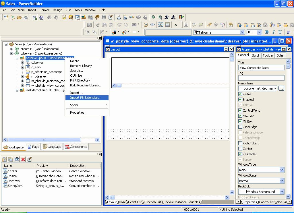This screenshot has width=294, height=213.
Task: Open the Design menu
Action: pyautogui.click(x=57, y=10)
